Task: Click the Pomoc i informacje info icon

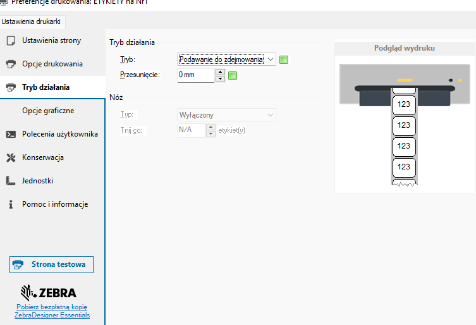Action: 10,204
